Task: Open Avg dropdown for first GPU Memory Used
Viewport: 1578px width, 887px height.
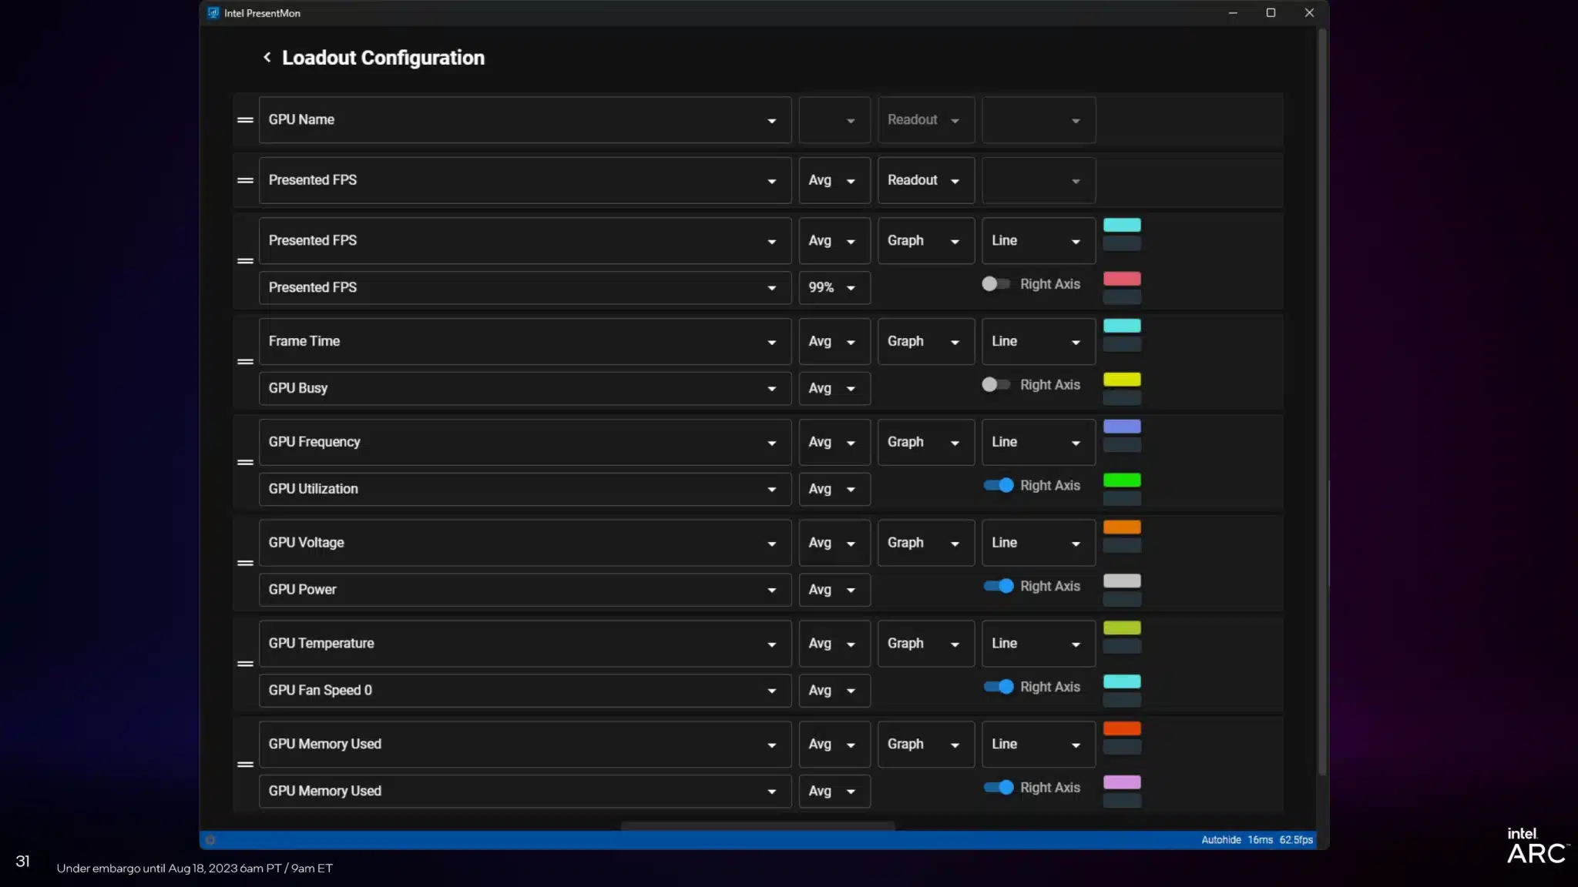Action: point(834,745)
